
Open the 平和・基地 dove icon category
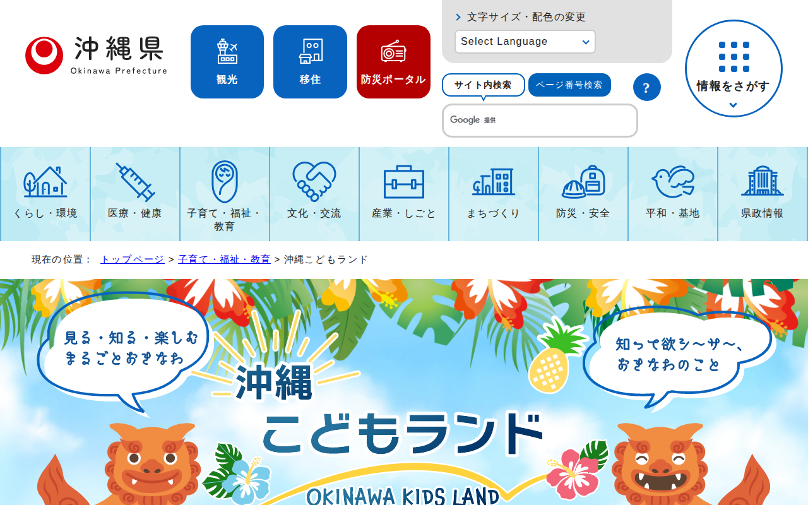(673, 194)
